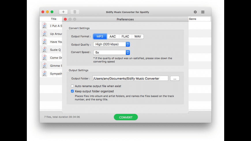Screen dimensions: 251x141
Task: Select the 'Gimme S' track title
Action: click(x=56, y=66)
